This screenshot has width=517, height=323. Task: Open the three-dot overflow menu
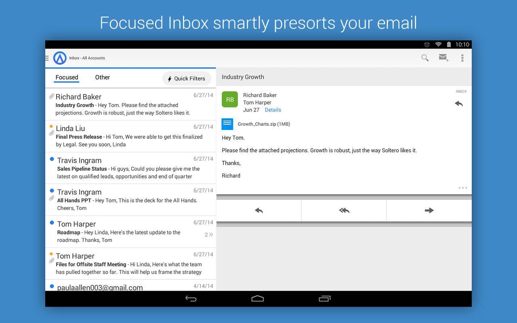click(x=462, y=58)
